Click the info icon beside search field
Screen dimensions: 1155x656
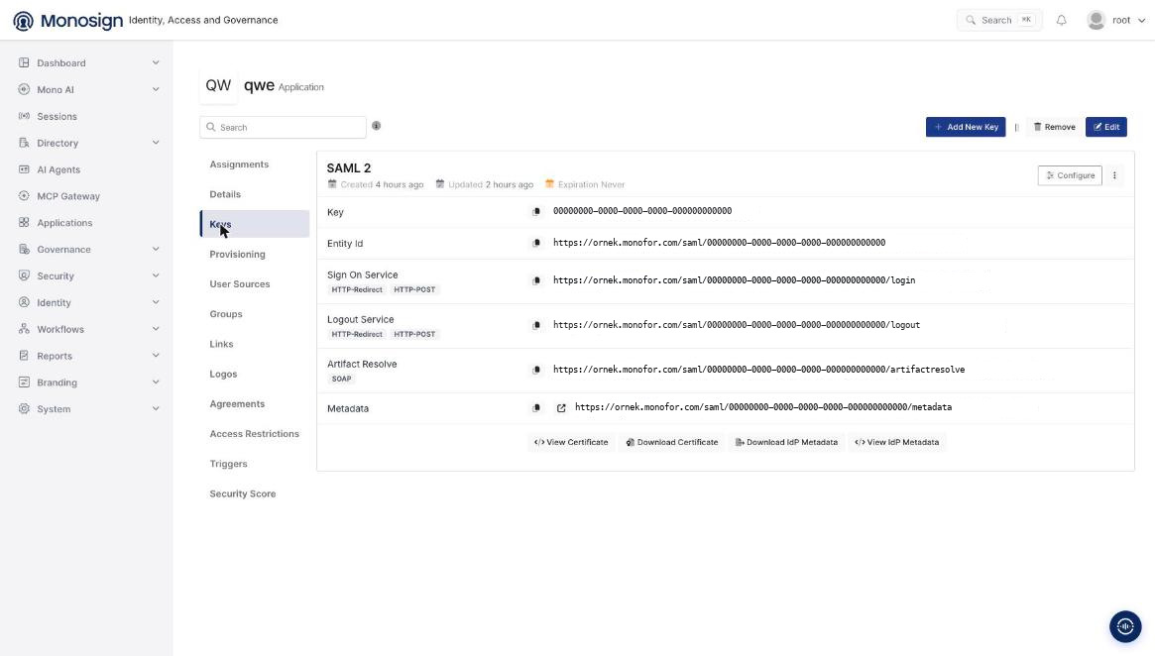click(x=377, y=126)
